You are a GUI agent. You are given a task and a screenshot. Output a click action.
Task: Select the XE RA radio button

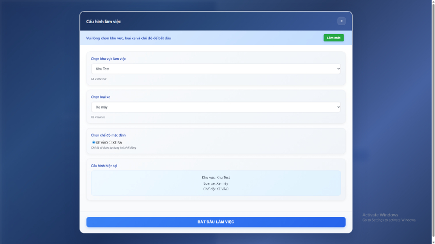111,143
